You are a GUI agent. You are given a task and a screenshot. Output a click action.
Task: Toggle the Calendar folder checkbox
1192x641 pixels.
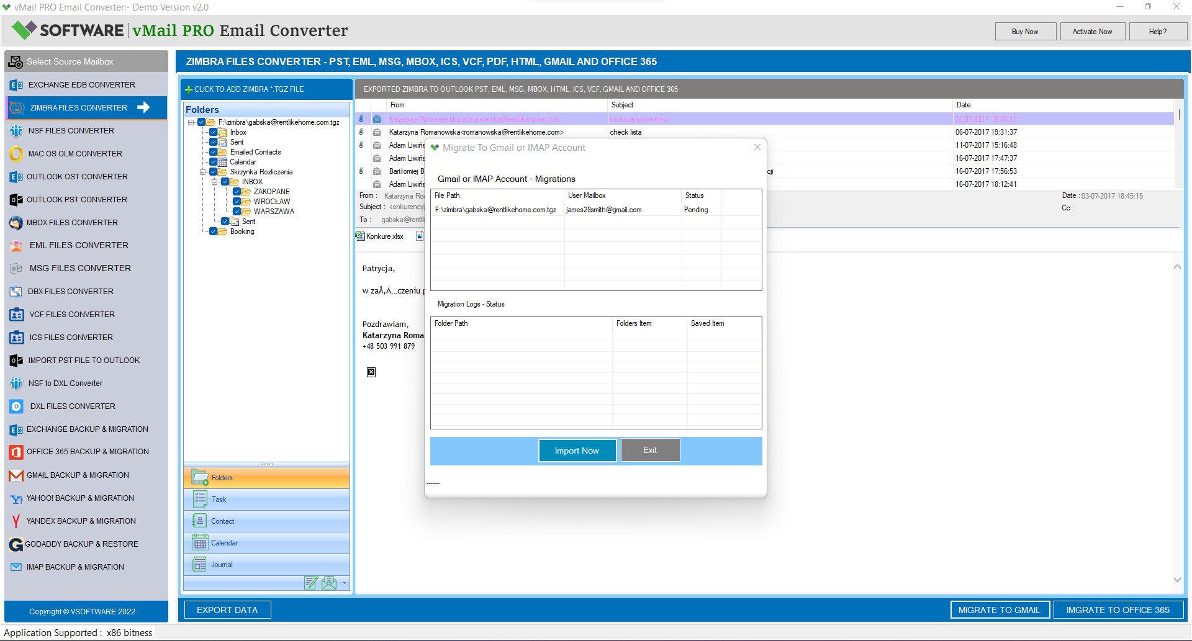coord(214,162)
